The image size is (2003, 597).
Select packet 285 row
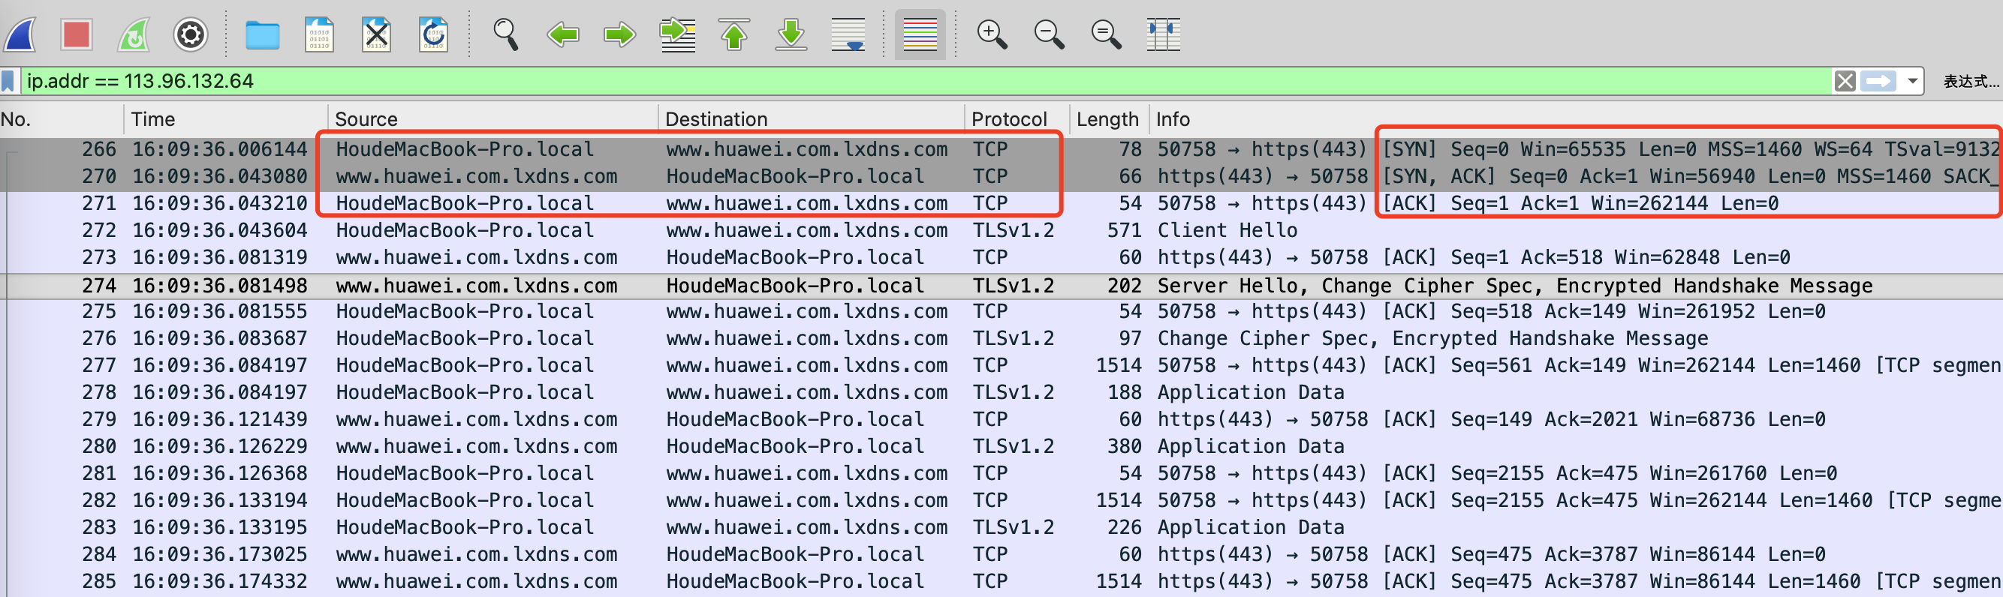tap(1001, 581)
